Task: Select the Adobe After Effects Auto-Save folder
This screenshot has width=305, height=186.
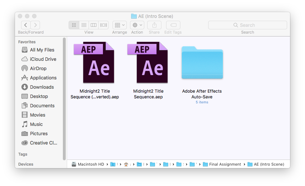Action: tap(202, 63)
